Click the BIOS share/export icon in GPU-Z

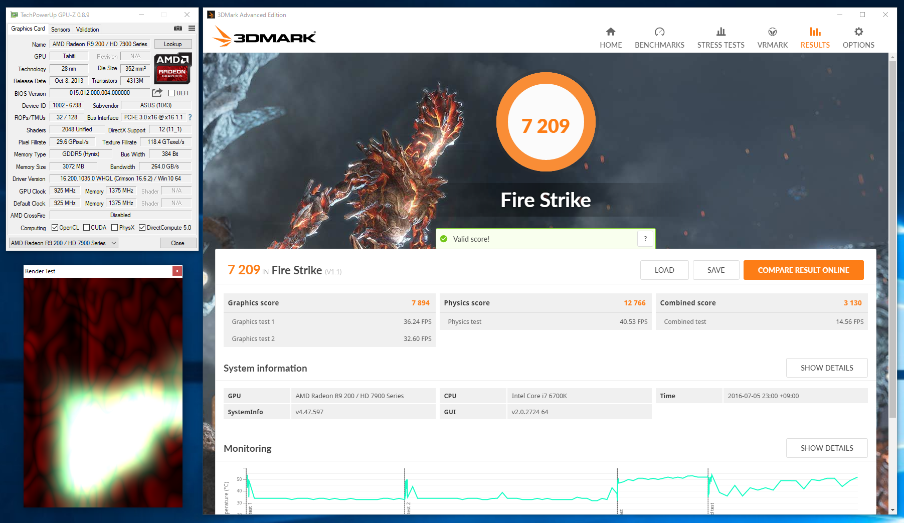(157, 93)
